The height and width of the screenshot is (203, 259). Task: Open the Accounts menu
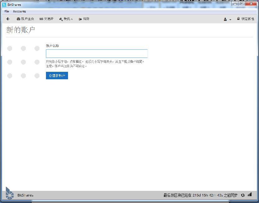(19, 11)
